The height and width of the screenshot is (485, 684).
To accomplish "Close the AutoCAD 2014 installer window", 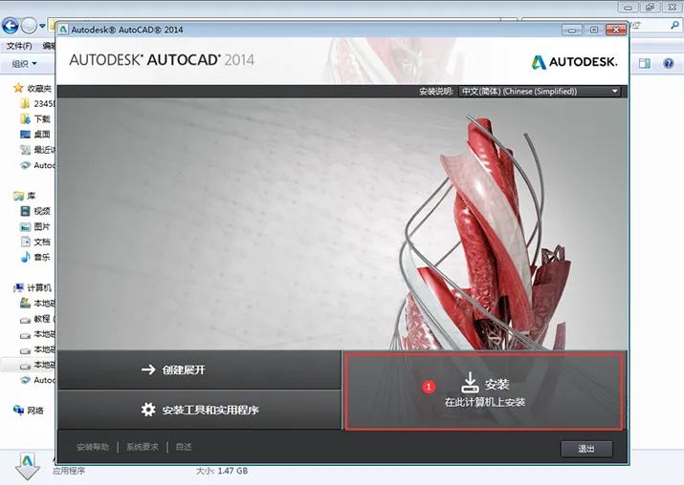I will click(616, 30).
